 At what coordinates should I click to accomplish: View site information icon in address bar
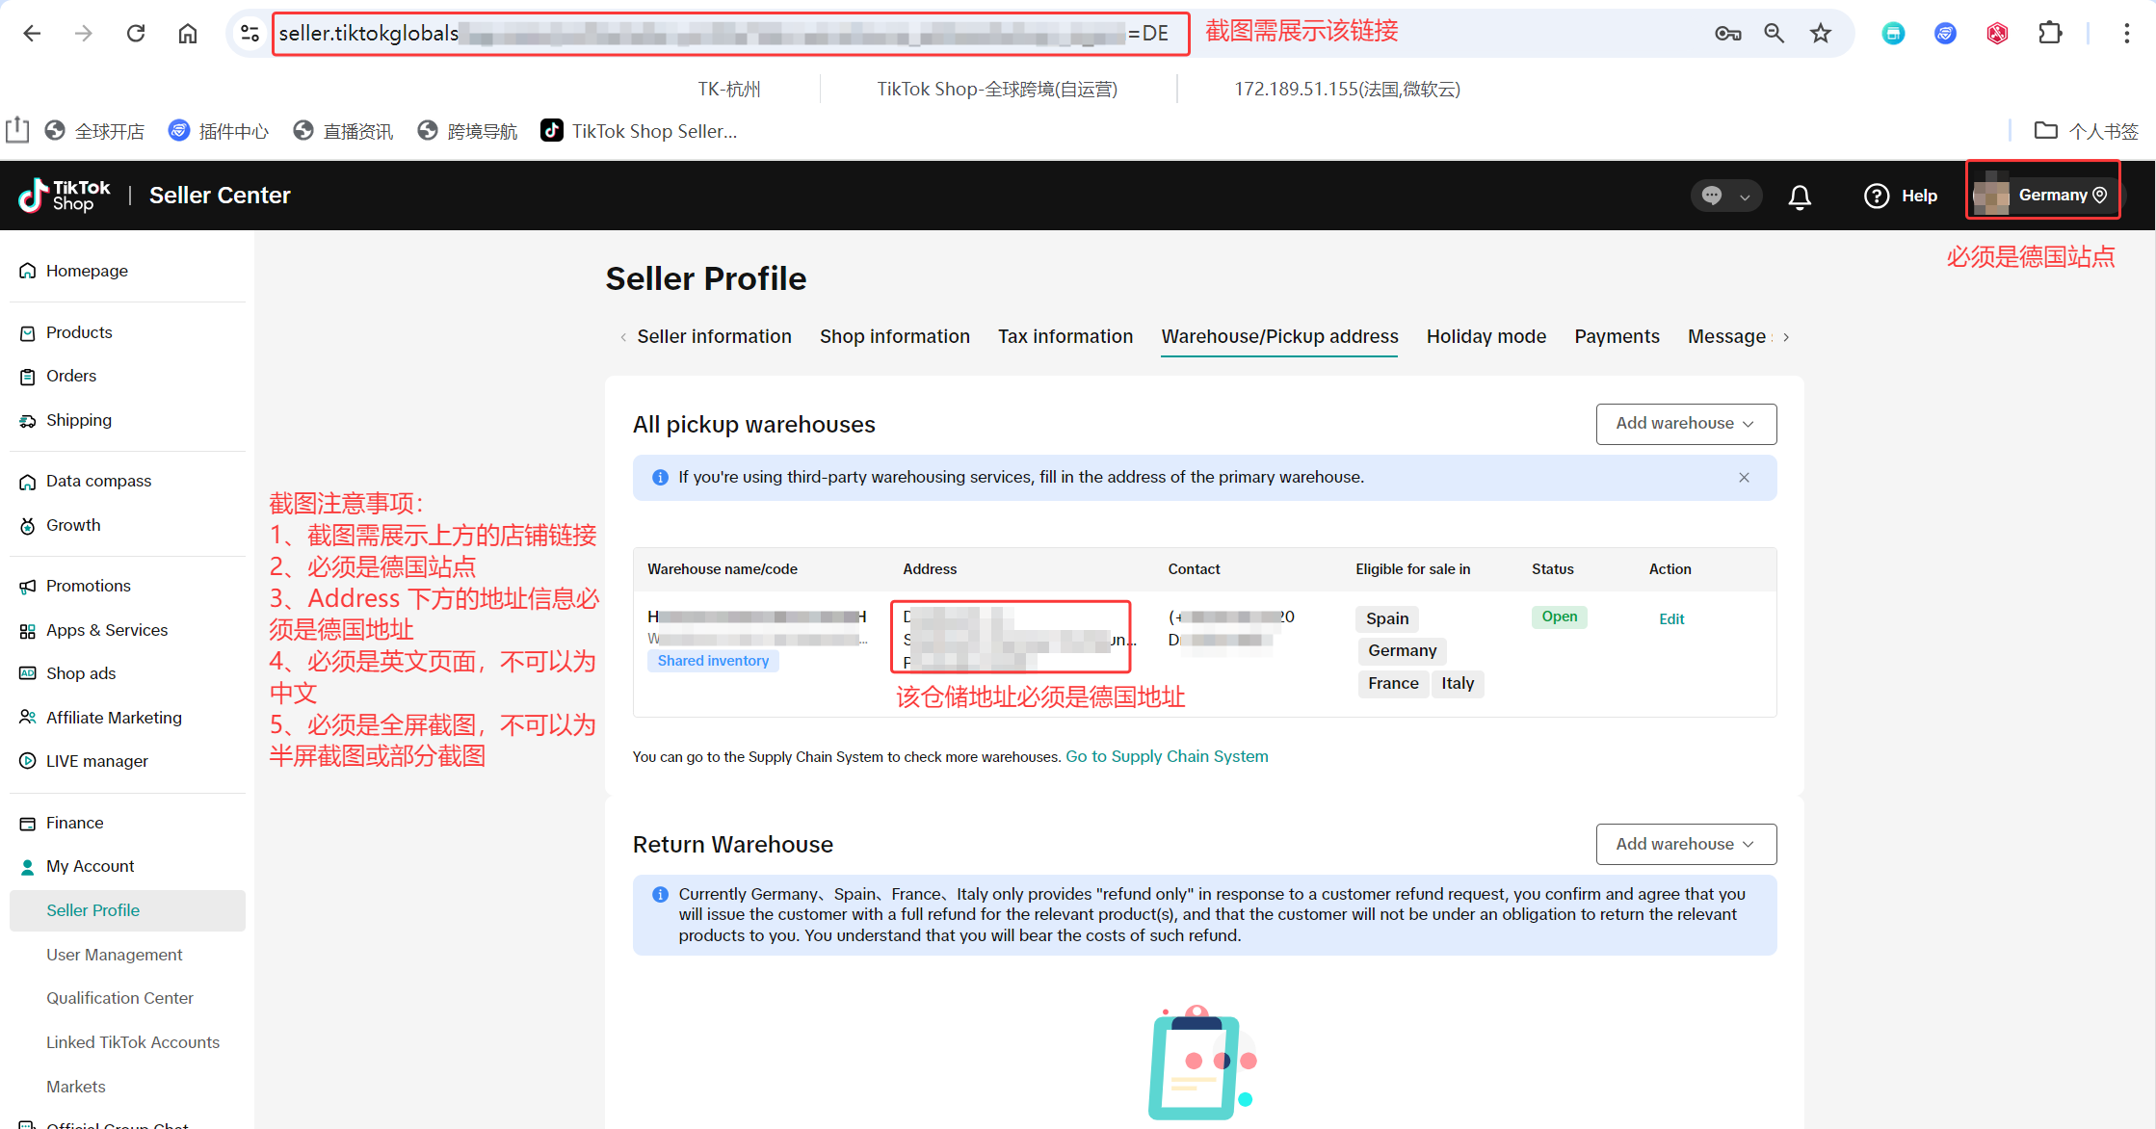click(250, 34)
